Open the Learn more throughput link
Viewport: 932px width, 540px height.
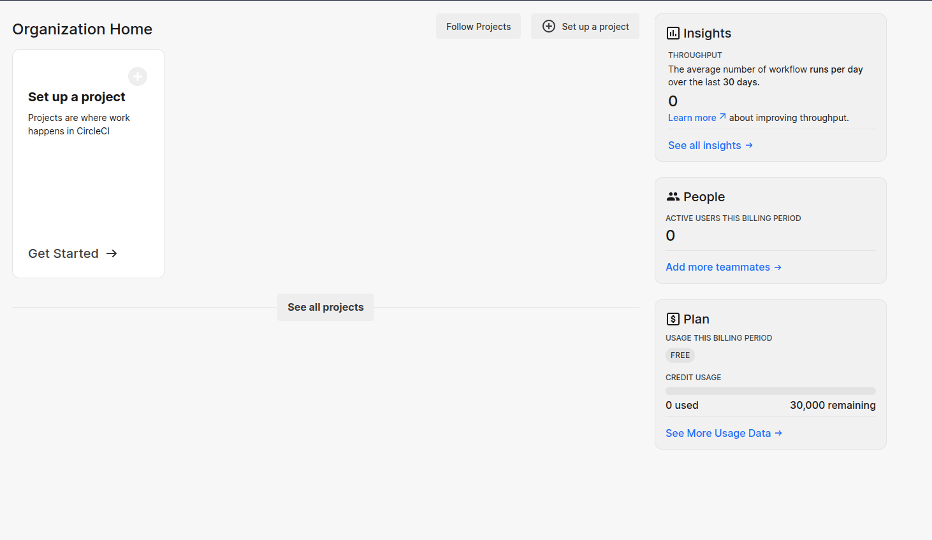(x=692, y=118)
